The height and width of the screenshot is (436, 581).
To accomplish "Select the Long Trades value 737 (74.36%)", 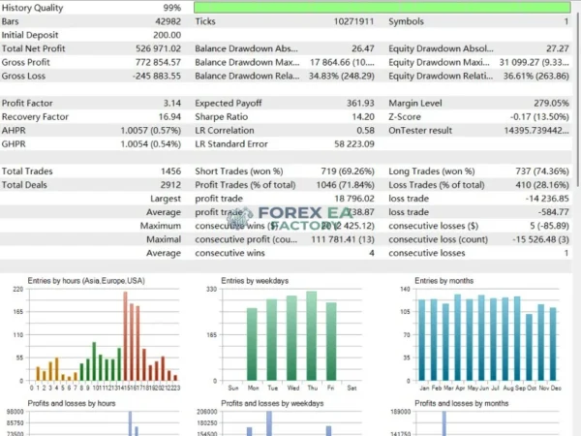I will coord(542,171).
